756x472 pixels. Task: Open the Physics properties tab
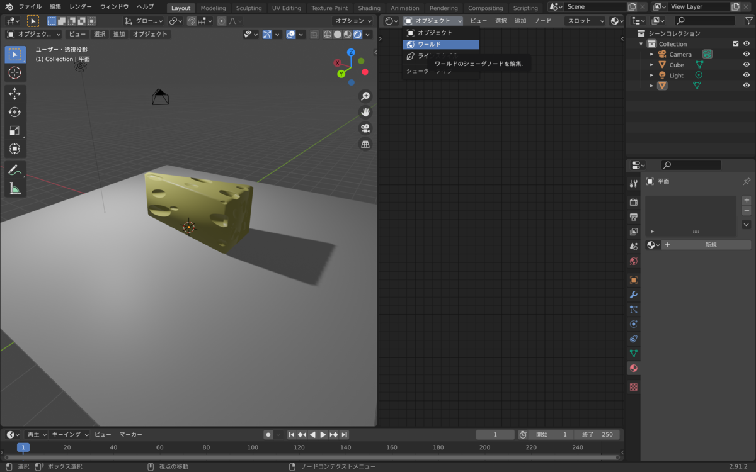click(634, 324)
